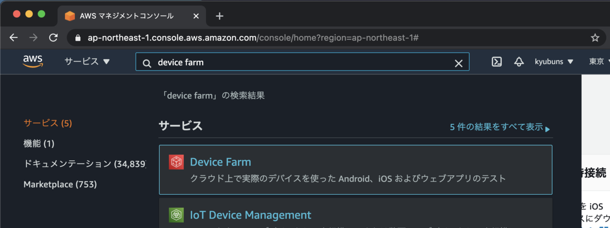Reload the page in browser
The height and width of the screenshot is (228, 610).
[x=53, y=37]
